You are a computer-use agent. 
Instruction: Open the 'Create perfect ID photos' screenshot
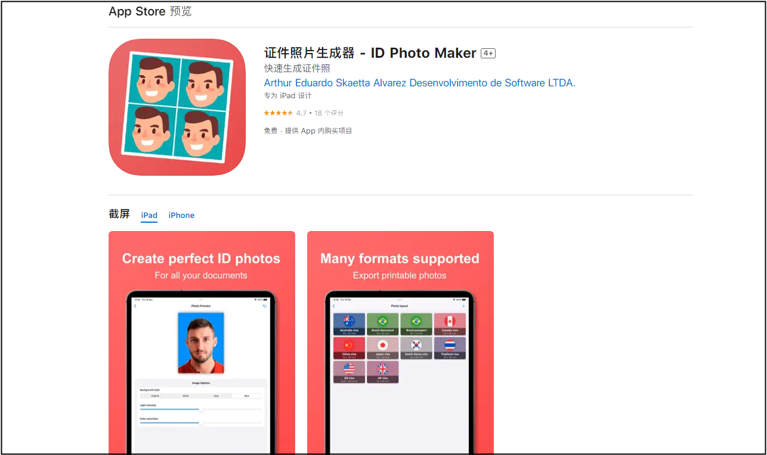click(202, 342)
